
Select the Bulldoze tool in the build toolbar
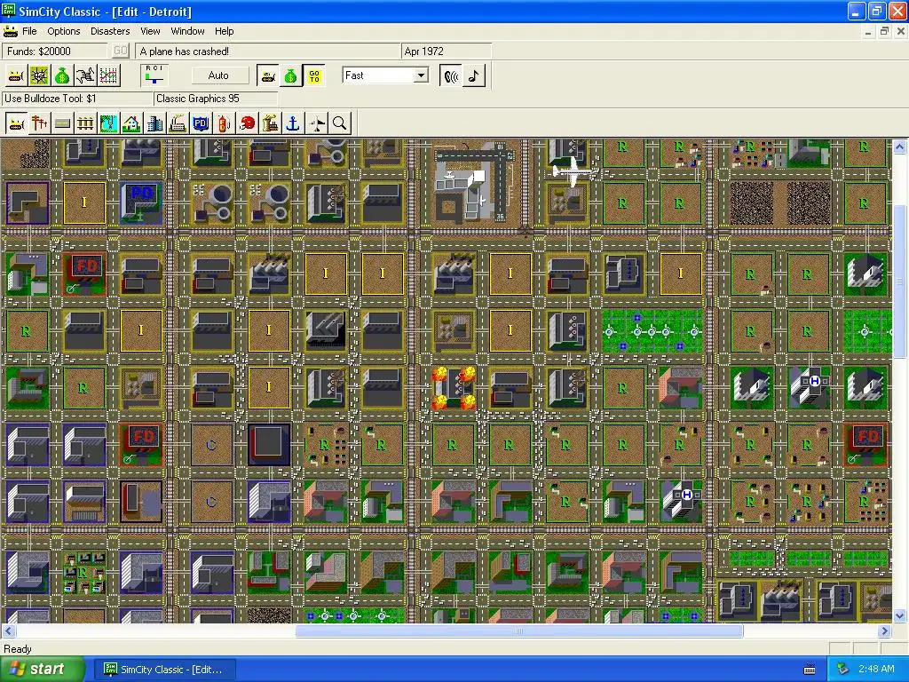pos(17,123)
